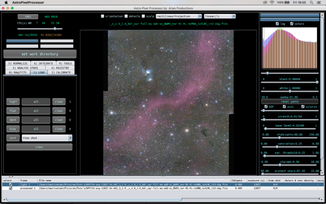Uncheck select box for processed 1 row
The height and width of the screenshot is (204, 326).
click(x=10, y=188)
